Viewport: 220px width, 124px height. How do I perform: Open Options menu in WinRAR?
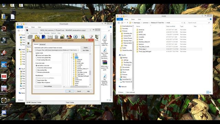click(54, 33)
